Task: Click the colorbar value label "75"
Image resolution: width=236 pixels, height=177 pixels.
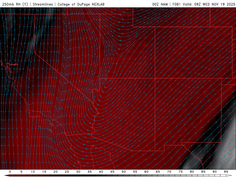Action: coord(180,172)
